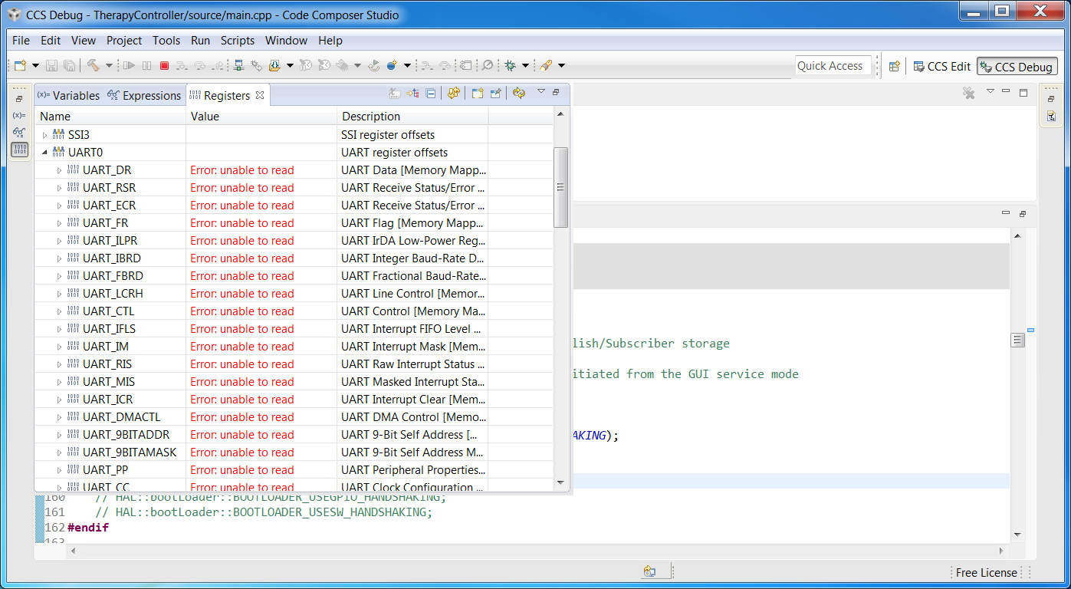Click the Restart icon in the main toolbar
Image resolution: width=1071 pixels, height=589 pixels.
pos(374,66)
